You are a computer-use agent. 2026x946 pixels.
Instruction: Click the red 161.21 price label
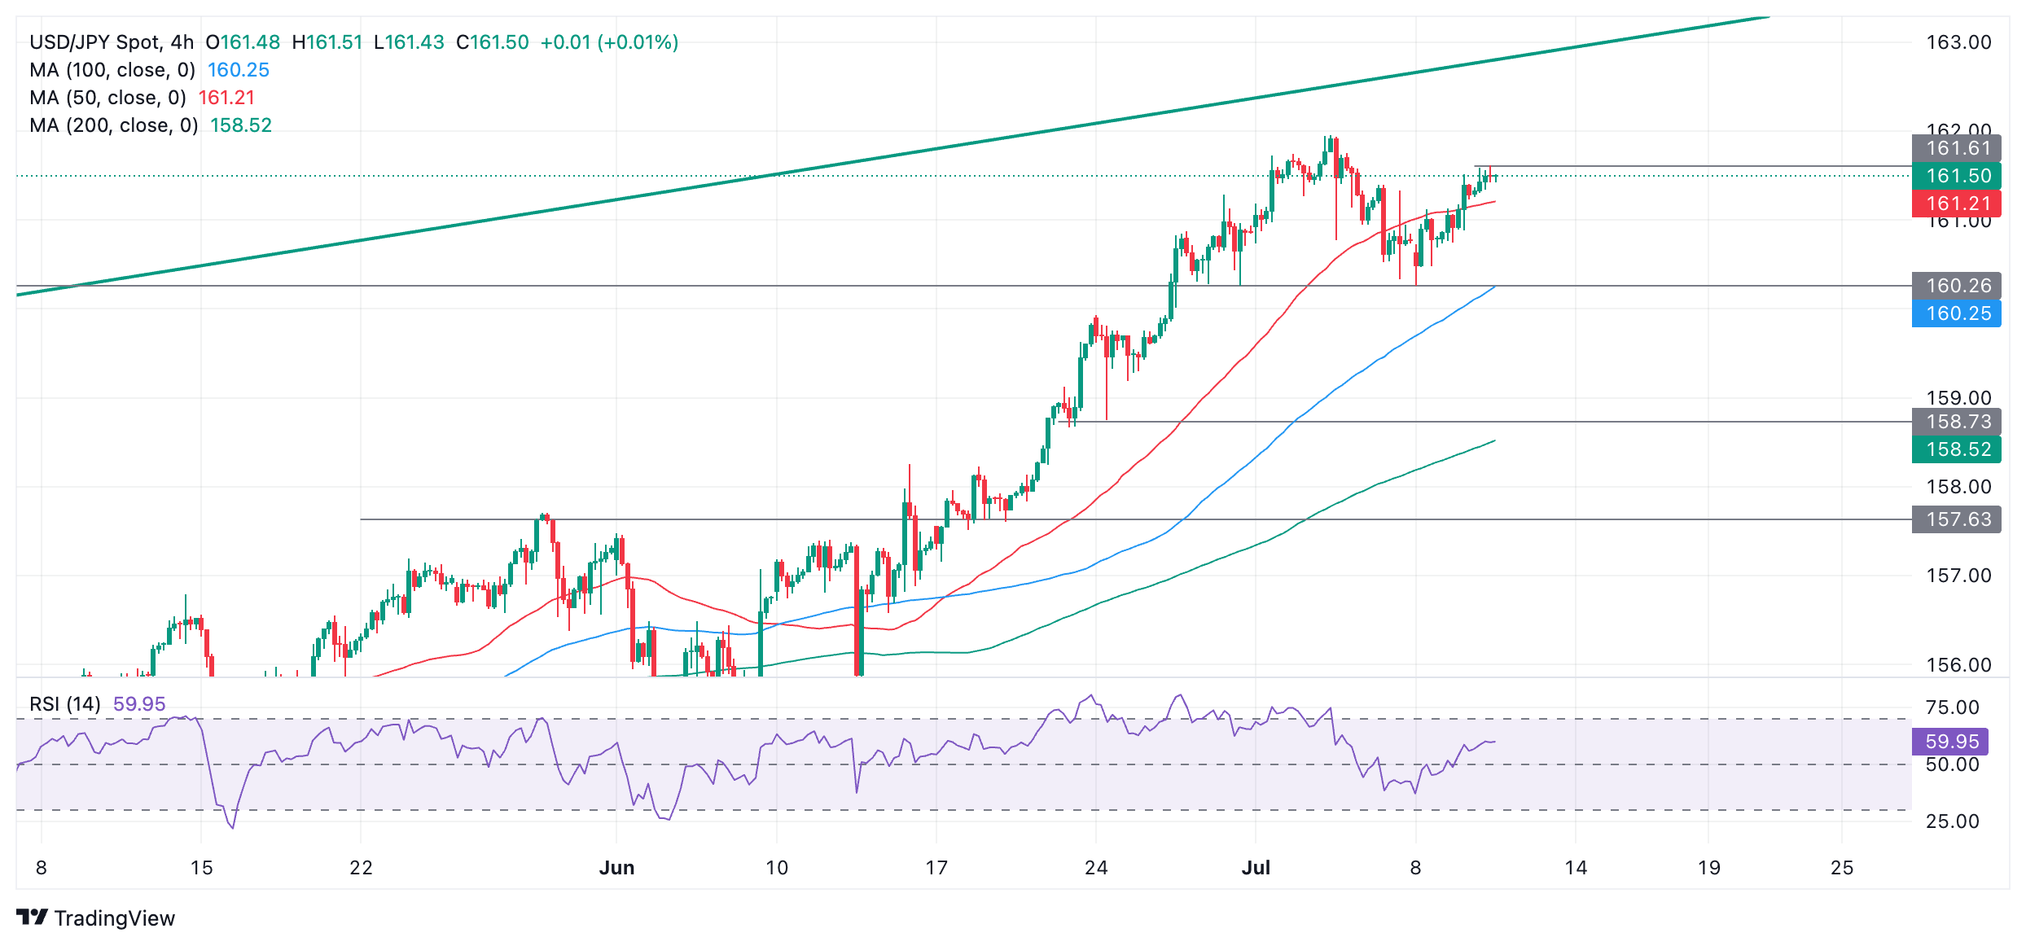[x=1956, y=204]
